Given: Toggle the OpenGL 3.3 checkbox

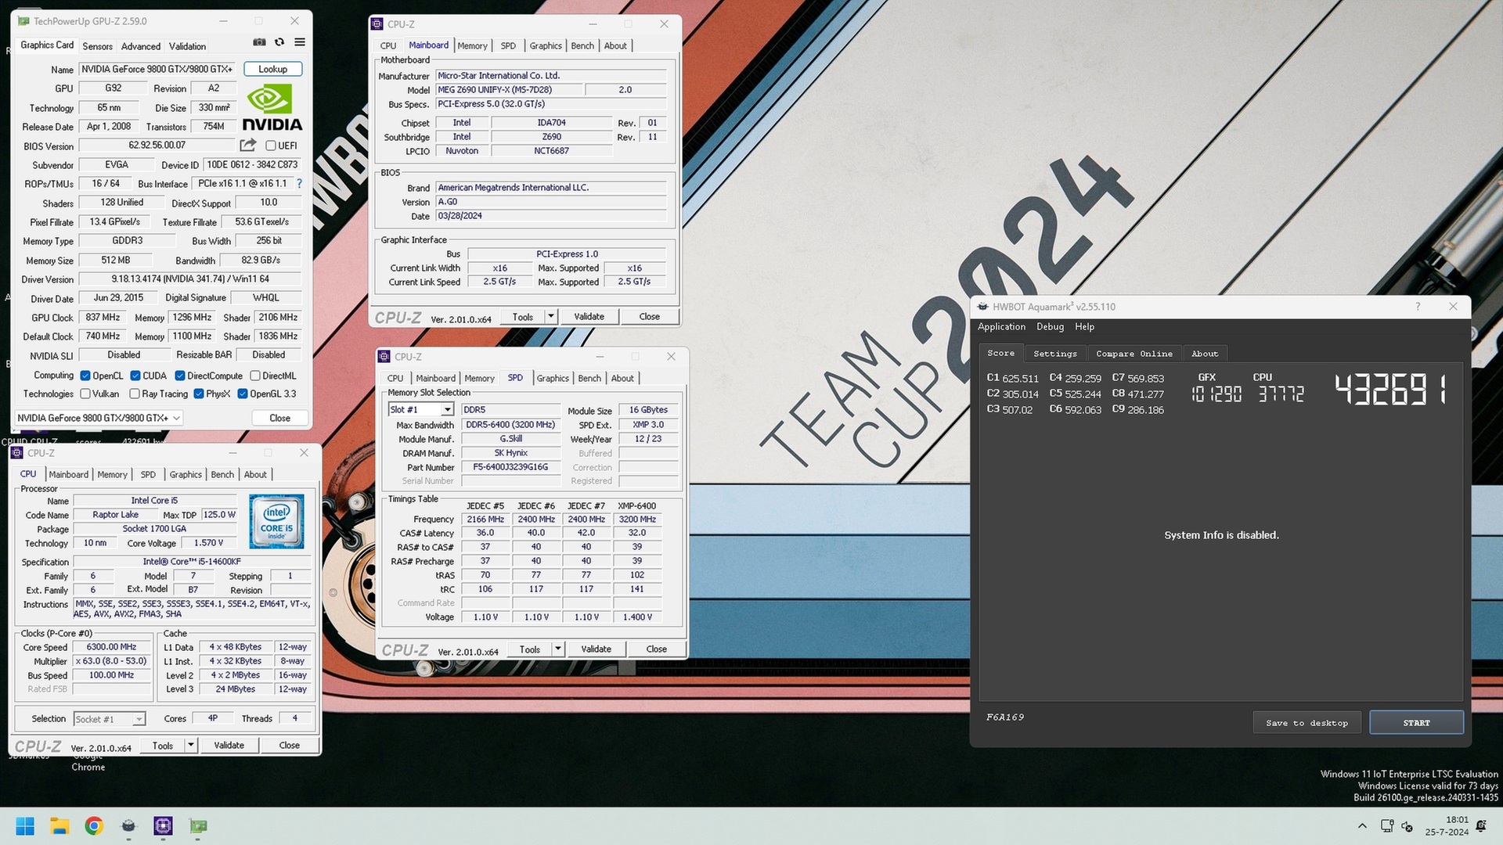Looking at the screenshot, I should (x=243, y=394).
